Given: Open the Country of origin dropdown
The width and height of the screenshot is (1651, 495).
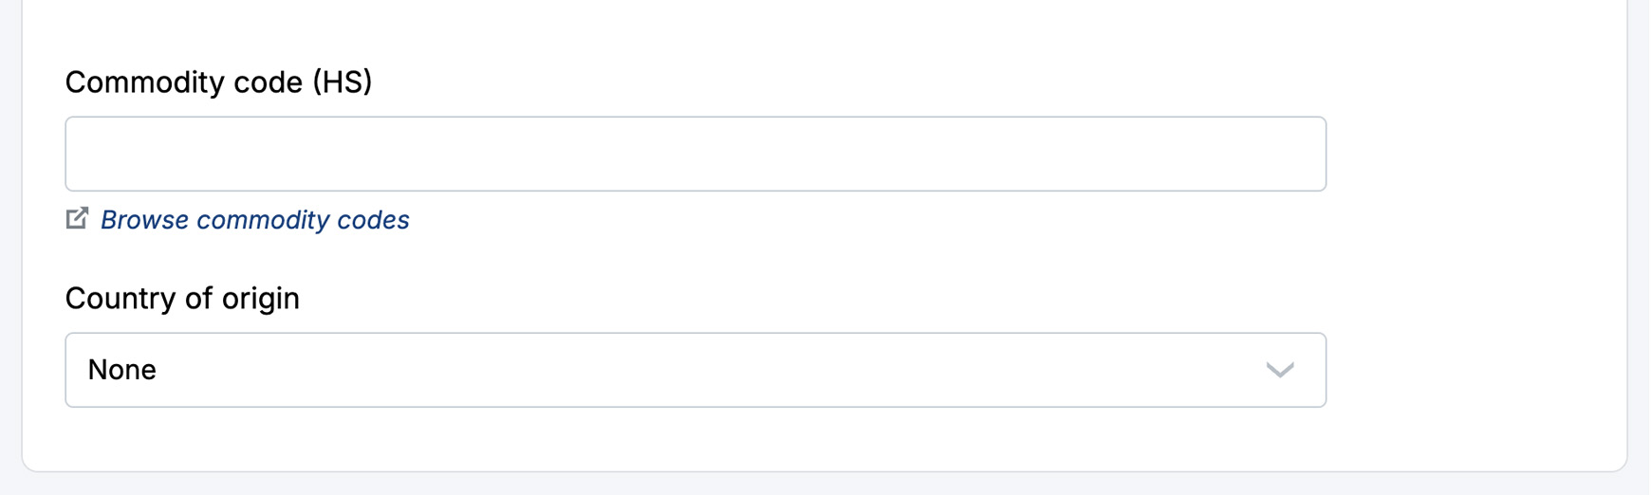Looking at the screenshot, I should (695, 370).
